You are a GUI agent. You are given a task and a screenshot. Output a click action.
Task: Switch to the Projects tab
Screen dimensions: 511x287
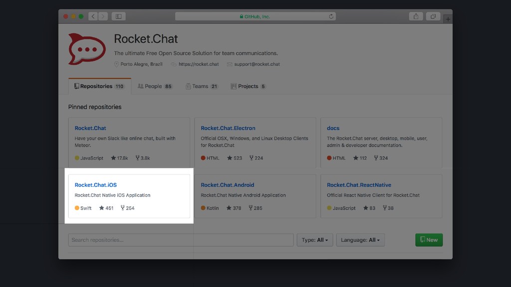249,86
